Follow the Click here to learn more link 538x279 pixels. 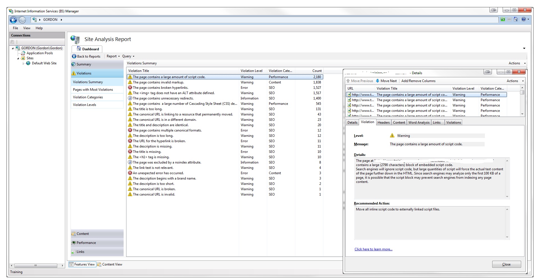[x=373, y=249]
